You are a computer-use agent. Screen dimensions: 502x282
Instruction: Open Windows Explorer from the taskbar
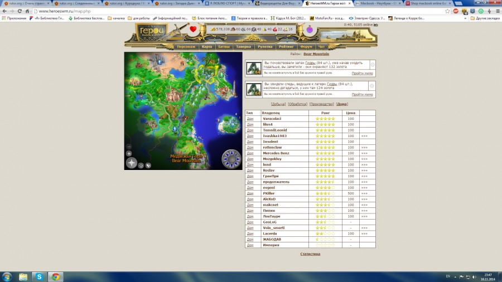coord(23,276)
